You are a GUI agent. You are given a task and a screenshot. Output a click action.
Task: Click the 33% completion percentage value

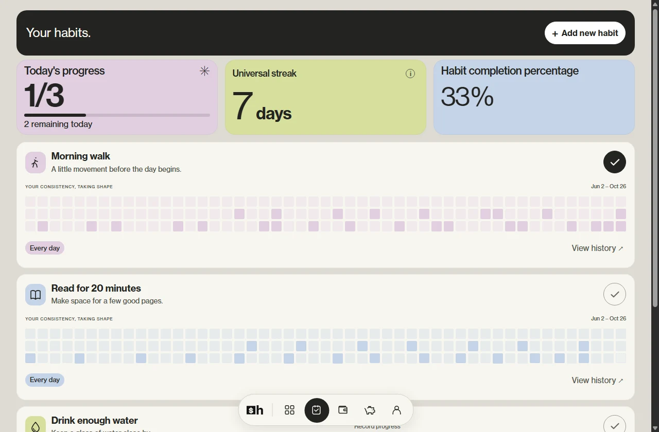coord(467,96)
